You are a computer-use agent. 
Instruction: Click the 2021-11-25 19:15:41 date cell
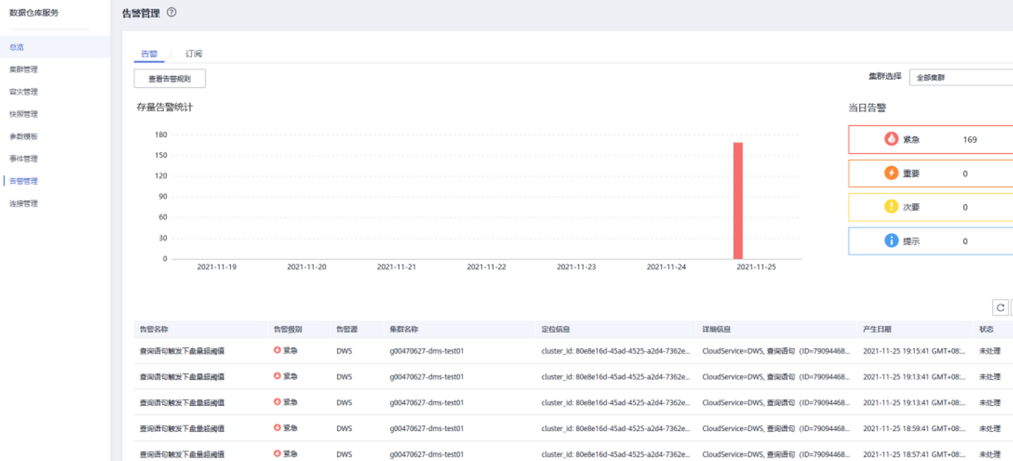(914, 351)
